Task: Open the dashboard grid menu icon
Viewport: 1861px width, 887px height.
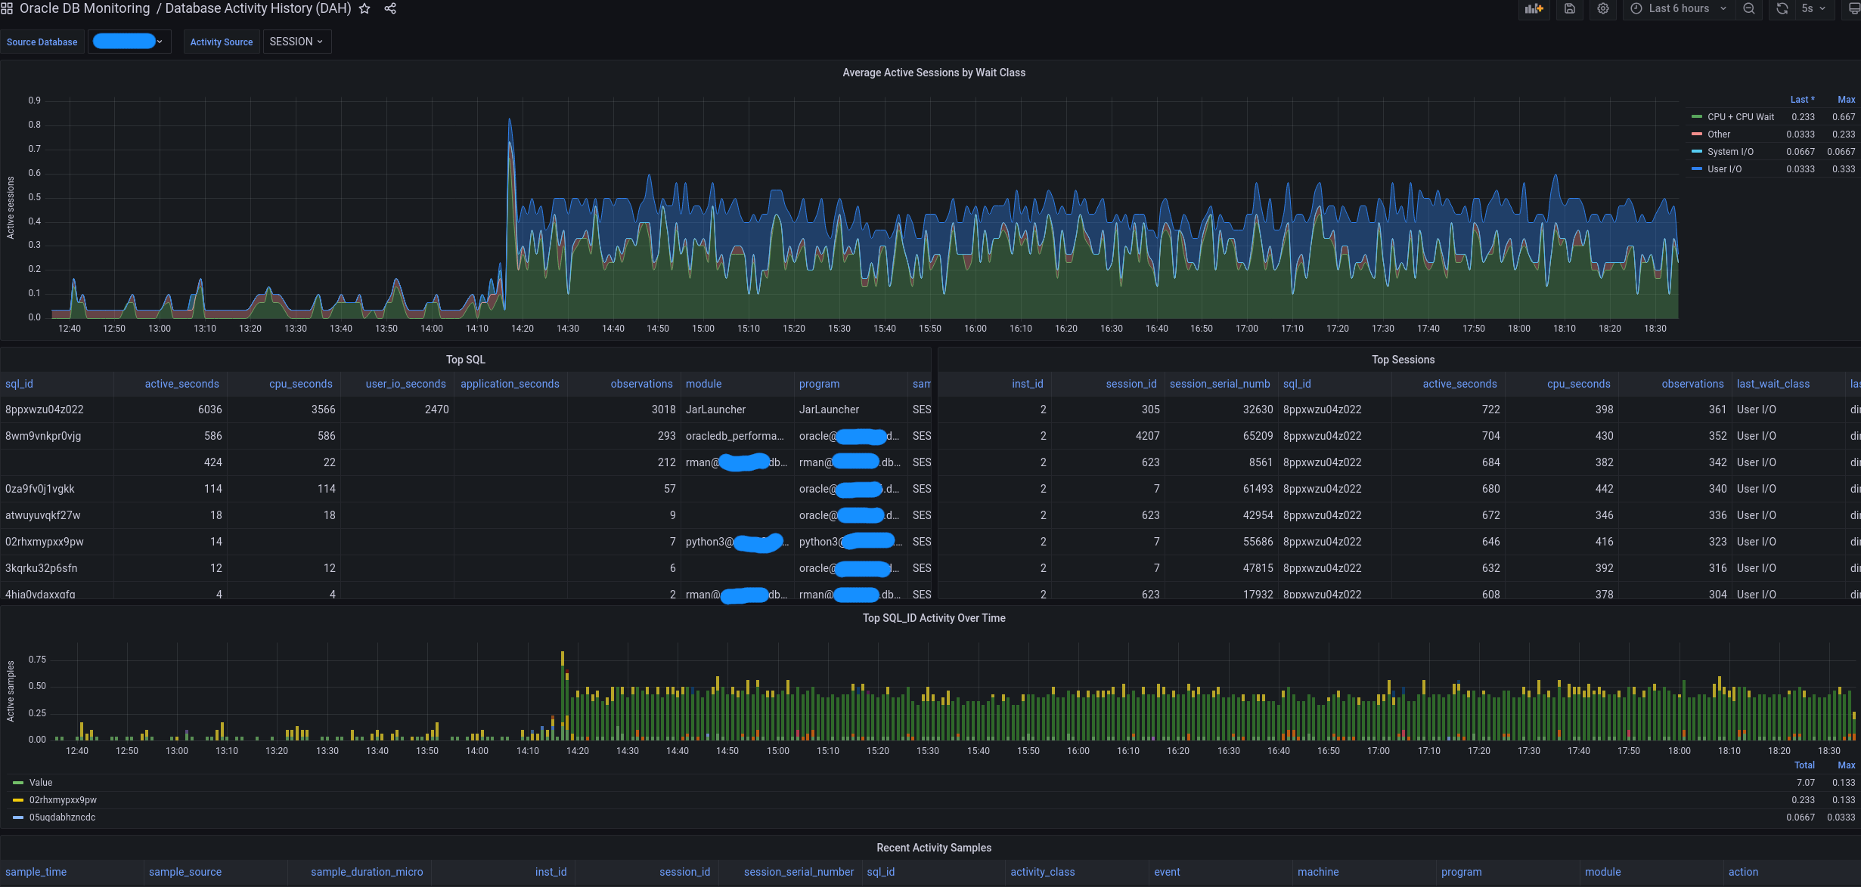Action: 7,9
